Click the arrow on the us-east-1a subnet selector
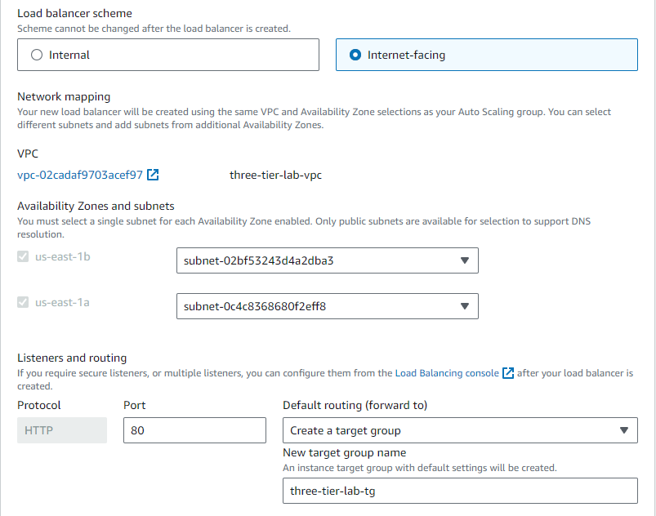 pos(464,306)
